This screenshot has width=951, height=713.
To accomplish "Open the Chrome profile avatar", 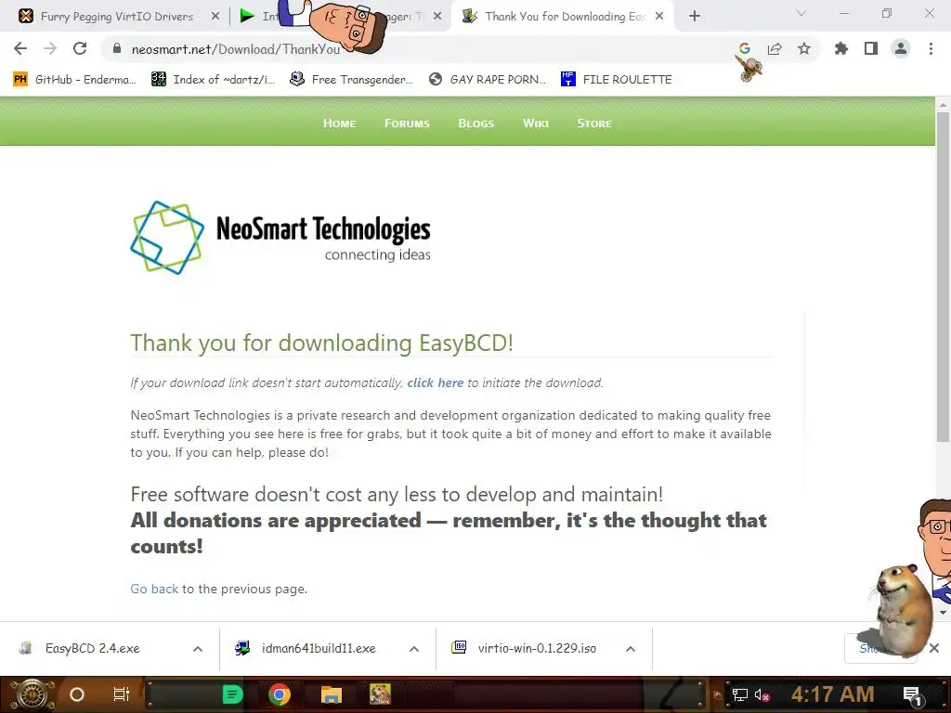I will [x=901, y=48].
